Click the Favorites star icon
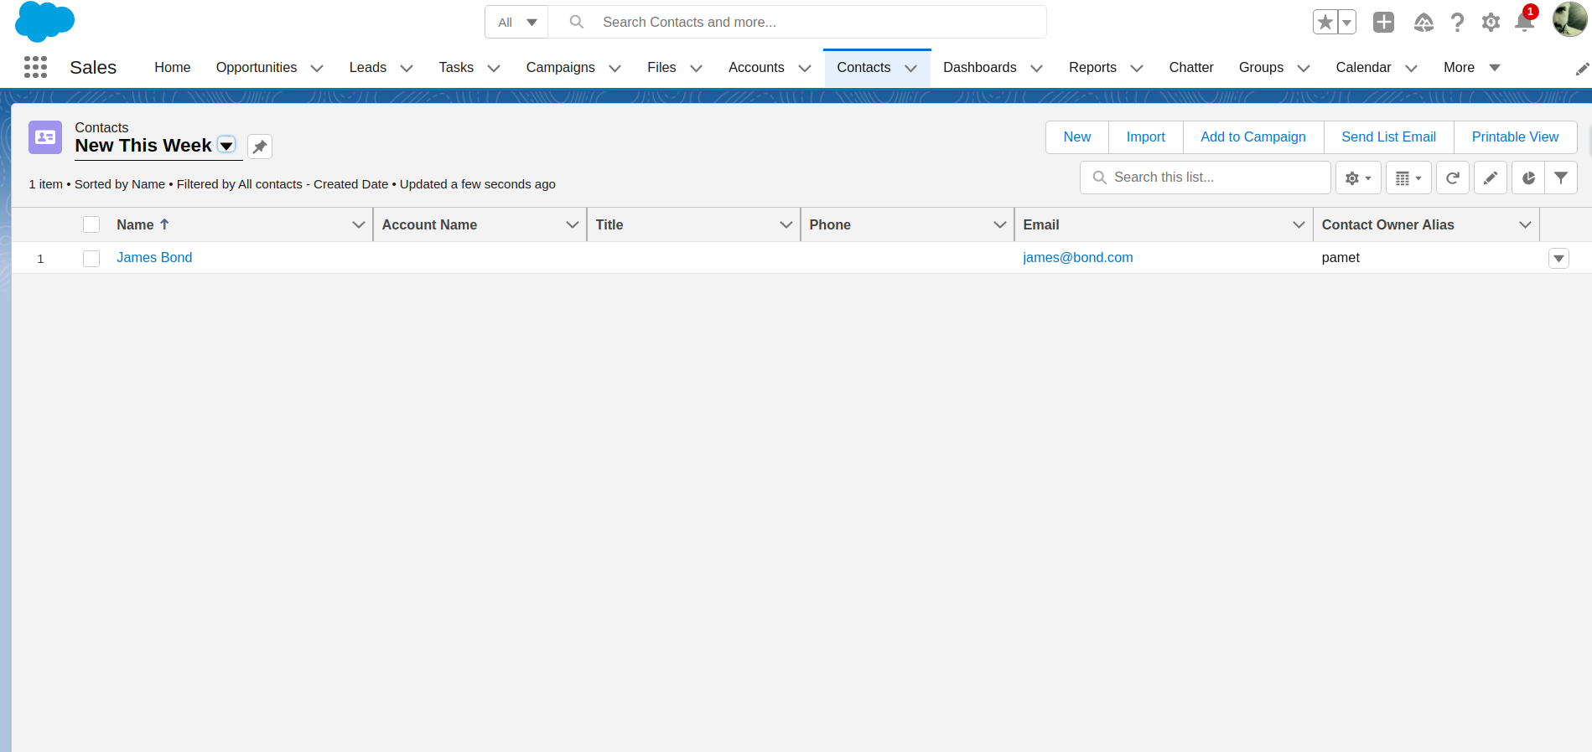This screenshot has width=1592, height=752. click(1325, 23)
